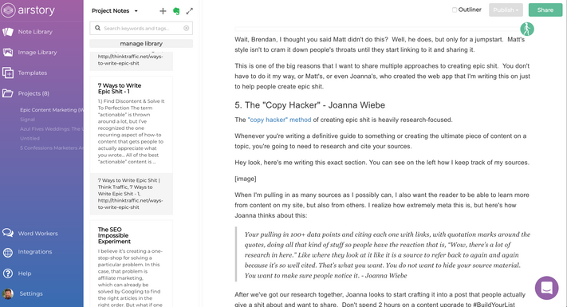The image size is (567, 307).
Task: Click the Share button
Action: pyautogui.click(x=545, y=10)
